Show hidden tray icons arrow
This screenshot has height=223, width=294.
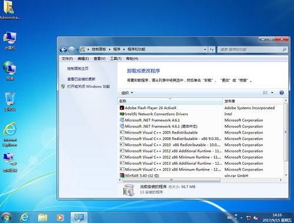pyautogui.click(x=242, y=218)
